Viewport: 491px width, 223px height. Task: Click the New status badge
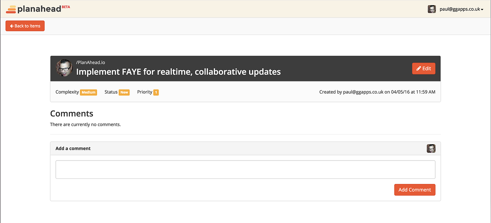[124, 92]
